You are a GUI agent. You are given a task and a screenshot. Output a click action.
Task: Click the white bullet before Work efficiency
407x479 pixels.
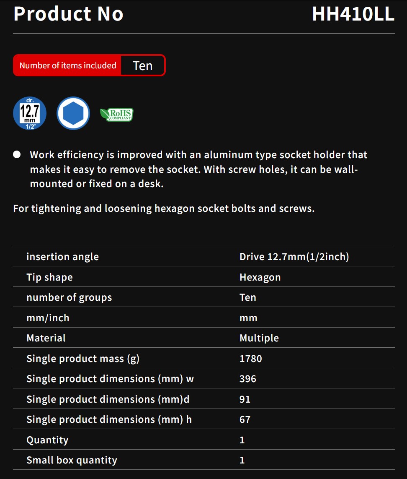(17, 155)
